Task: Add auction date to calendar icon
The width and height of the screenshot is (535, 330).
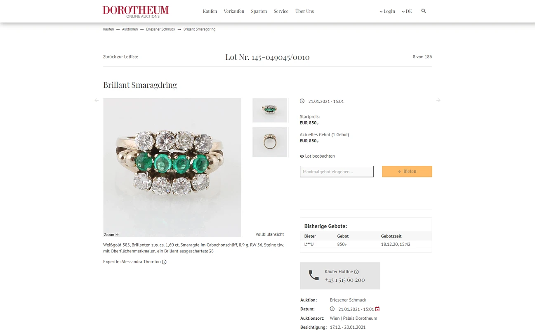Action: click(377, 309)
